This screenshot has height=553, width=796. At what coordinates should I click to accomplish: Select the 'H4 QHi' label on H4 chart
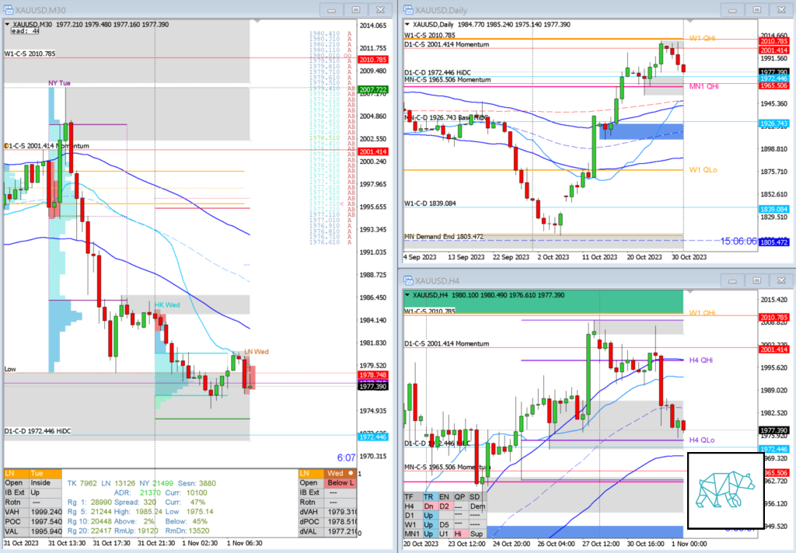point(701,360)
